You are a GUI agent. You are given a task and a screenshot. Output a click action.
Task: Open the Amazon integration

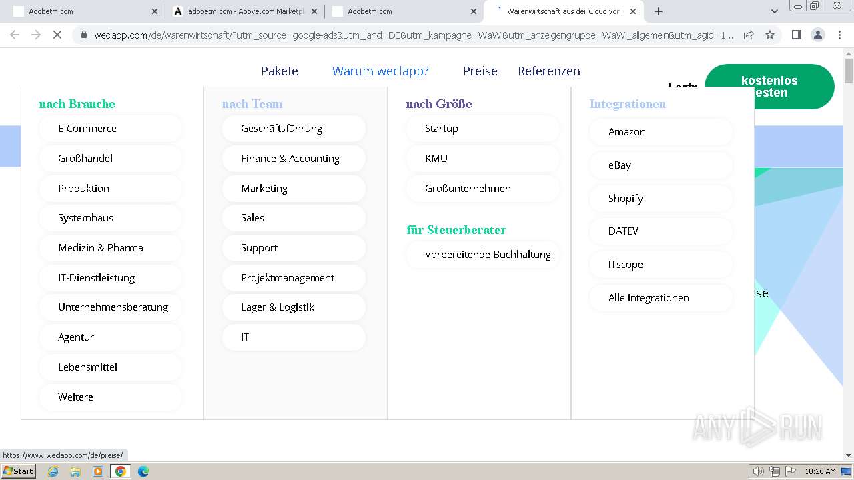661,132
